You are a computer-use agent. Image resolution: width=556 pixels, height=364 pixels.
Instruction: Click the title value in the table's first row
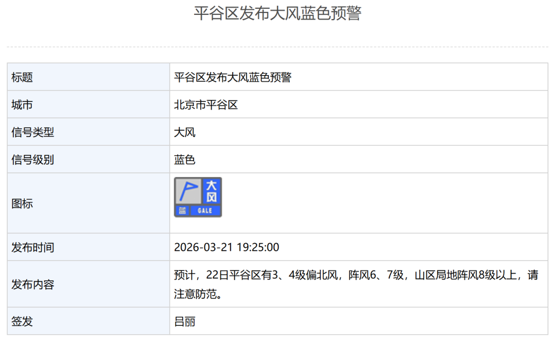coord(233,77)
